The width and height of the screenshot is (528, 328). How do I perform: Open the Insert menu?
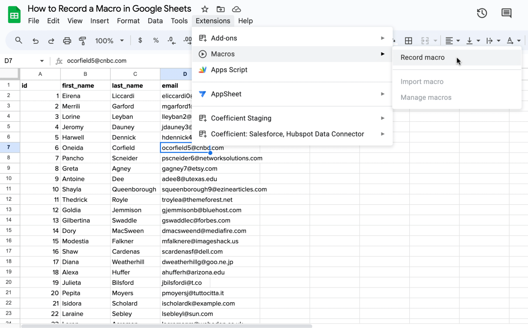pos(100,21)
